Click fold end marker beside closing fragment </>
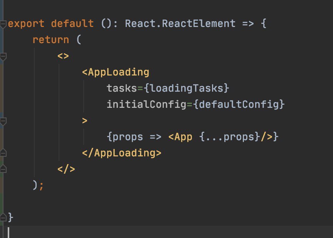This screenshot has width=333, height=238. tap(3, 169)
